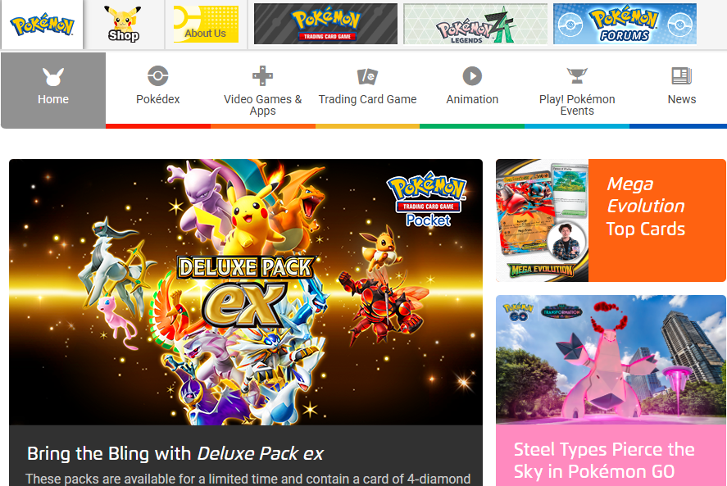
Task: Select the Pokédex menu label
Action: pos(157,99)
